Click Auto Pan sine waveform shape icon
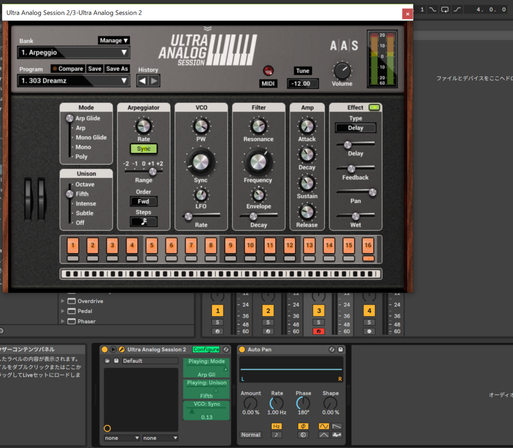The width and height of the screenshot is (513, 448). coord(324,426)
